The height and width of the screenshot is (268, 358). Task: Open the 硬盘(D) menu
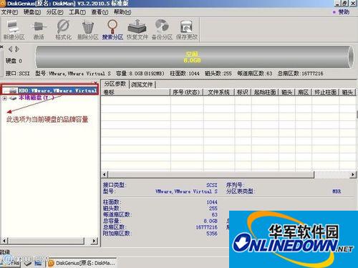pyautogui.click(x=32, y=12)
